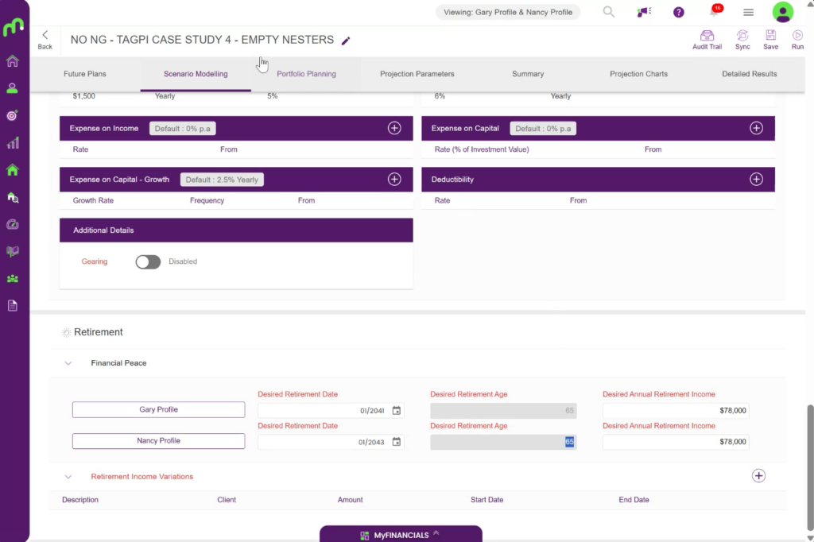Go Back using the back arrow

pyautogui.click(x=45, y=40)
